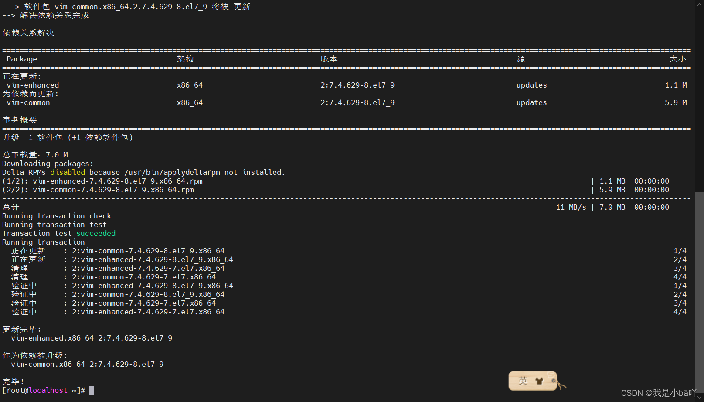Viewport: 704px width, 402px height.
Task: Click the '完毕!' line
Action: (x=14, y=382)
